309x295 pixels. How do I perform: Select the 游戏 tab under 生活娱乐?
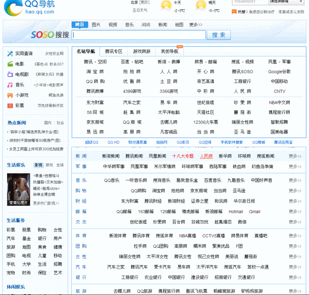pos(49,165)
